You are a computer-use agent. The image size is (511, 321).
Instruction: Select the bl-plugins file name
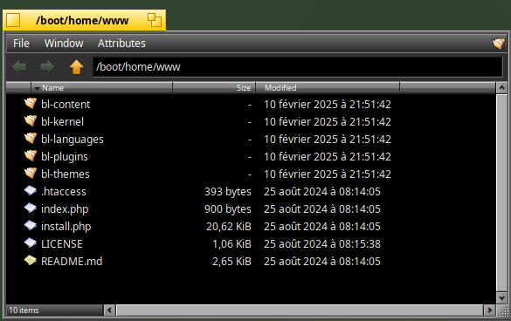65,157
